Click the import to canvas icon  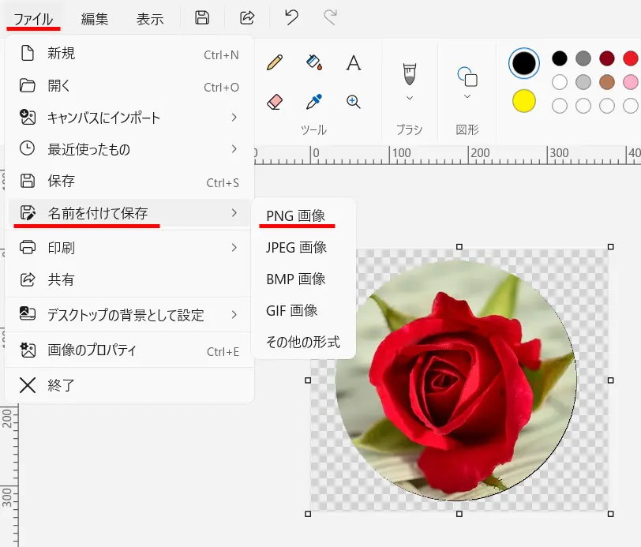(x=28, y=117)
